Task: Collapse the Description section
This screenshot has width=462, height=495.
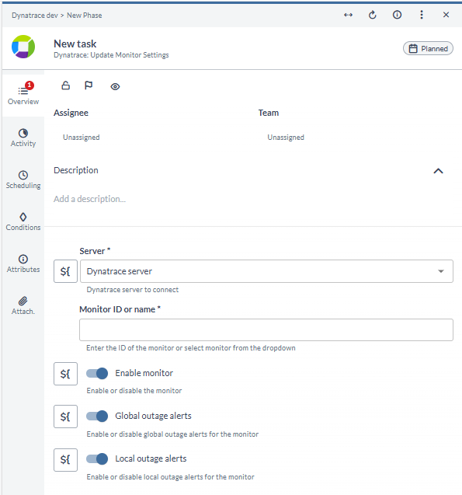Action: [x=439, y=171]
